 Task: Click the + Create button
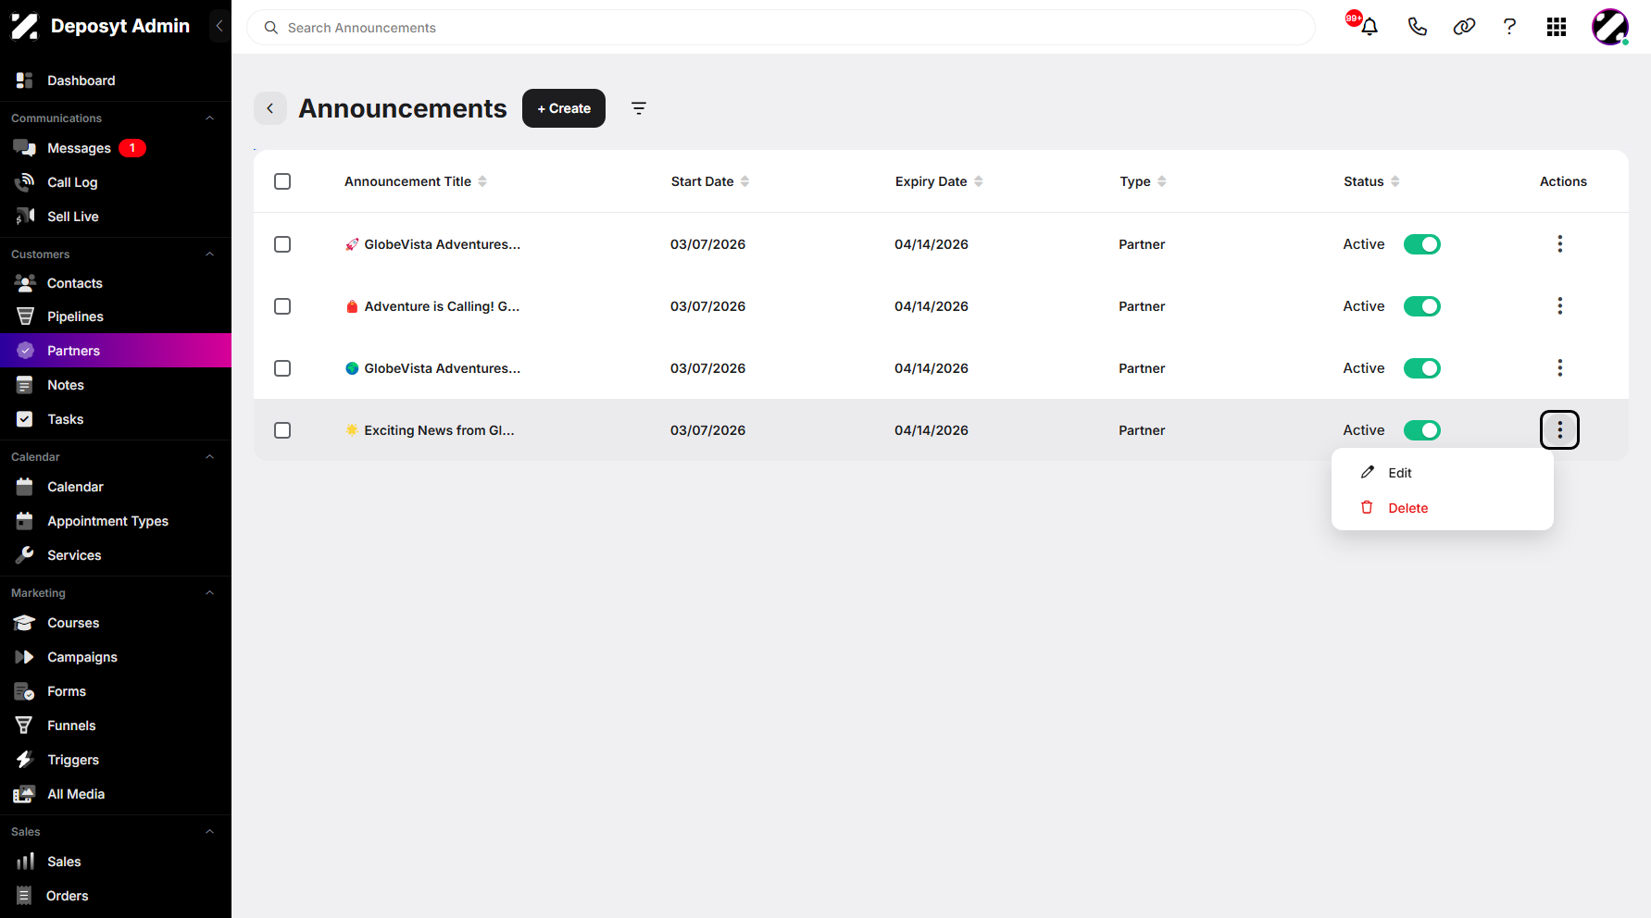(x=564, y=108)
